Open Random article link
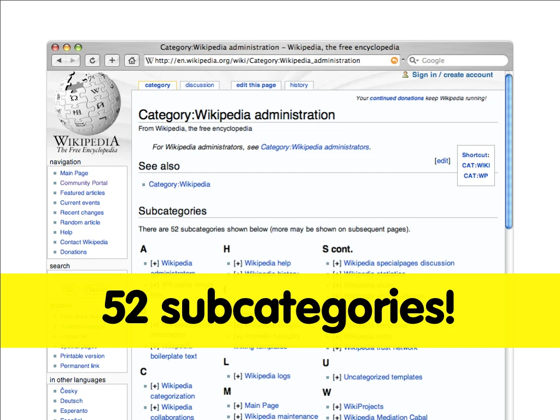This screenshot has width=560, height=420. pos(80,222)
